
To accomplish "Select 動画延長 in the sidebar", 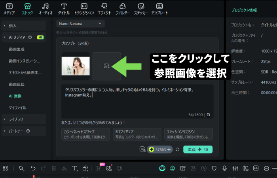I will tap(17, 84).
